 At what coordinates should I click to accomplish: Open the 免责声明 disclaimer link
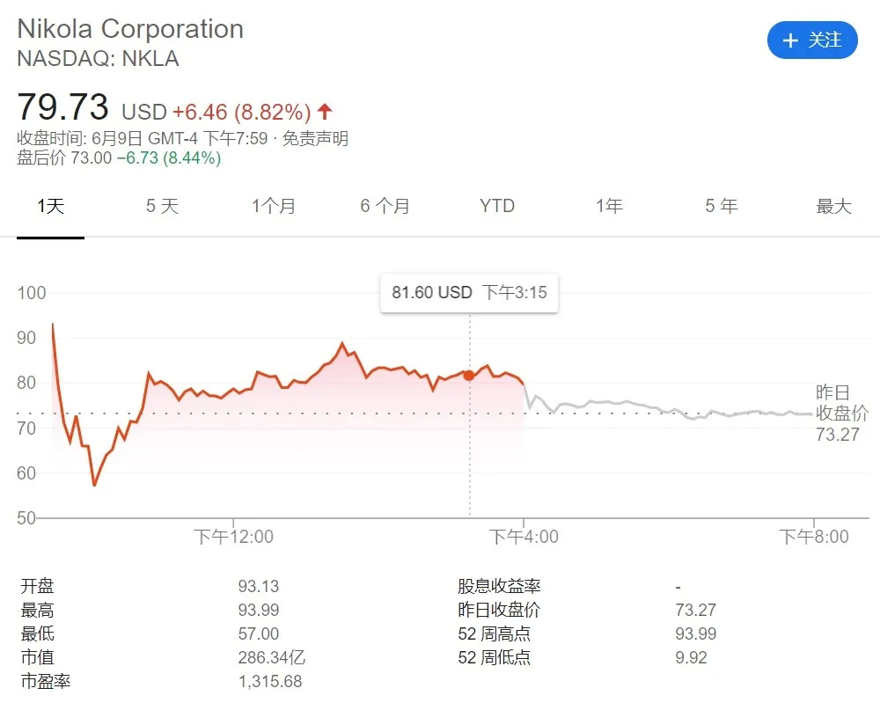click(x=314, y=138)
